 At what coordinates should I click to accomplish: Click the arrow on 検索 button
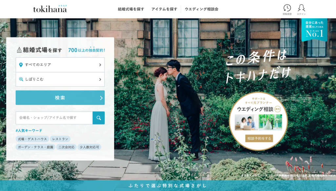coord(101,98)
